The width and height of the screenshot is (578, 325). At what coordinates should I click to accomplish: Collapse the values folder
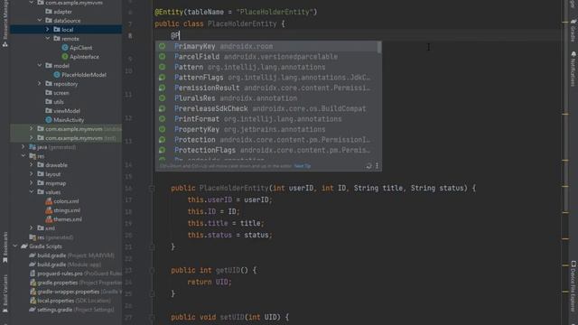[x=32, y=192]
